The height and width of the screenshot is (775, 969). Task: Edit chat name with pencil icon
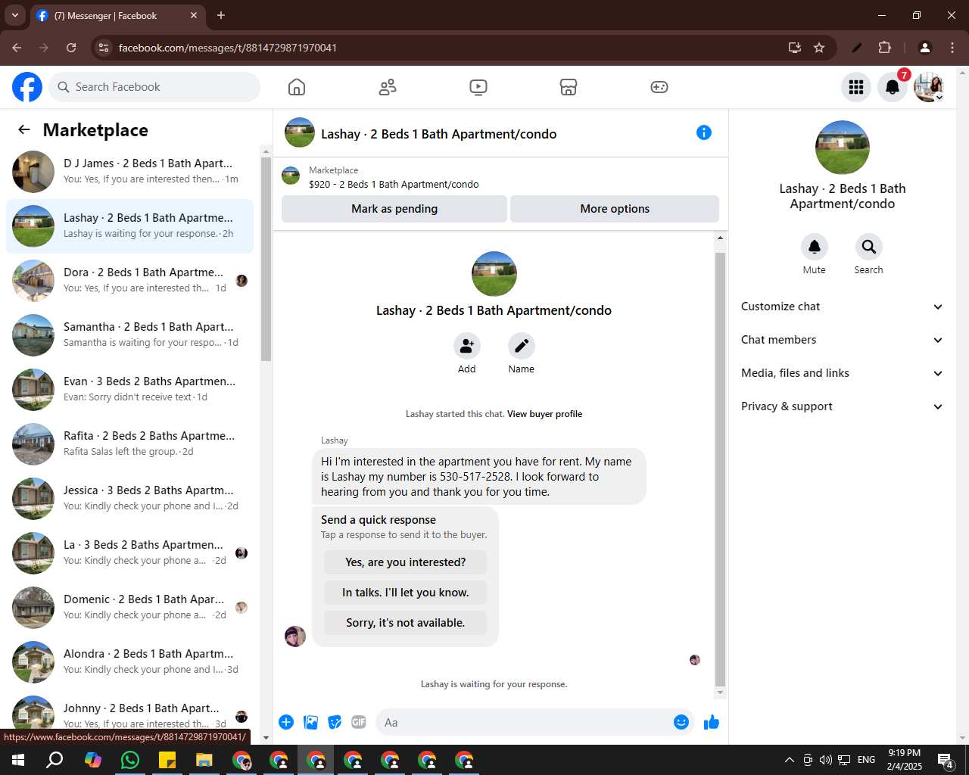click(522, 346)
